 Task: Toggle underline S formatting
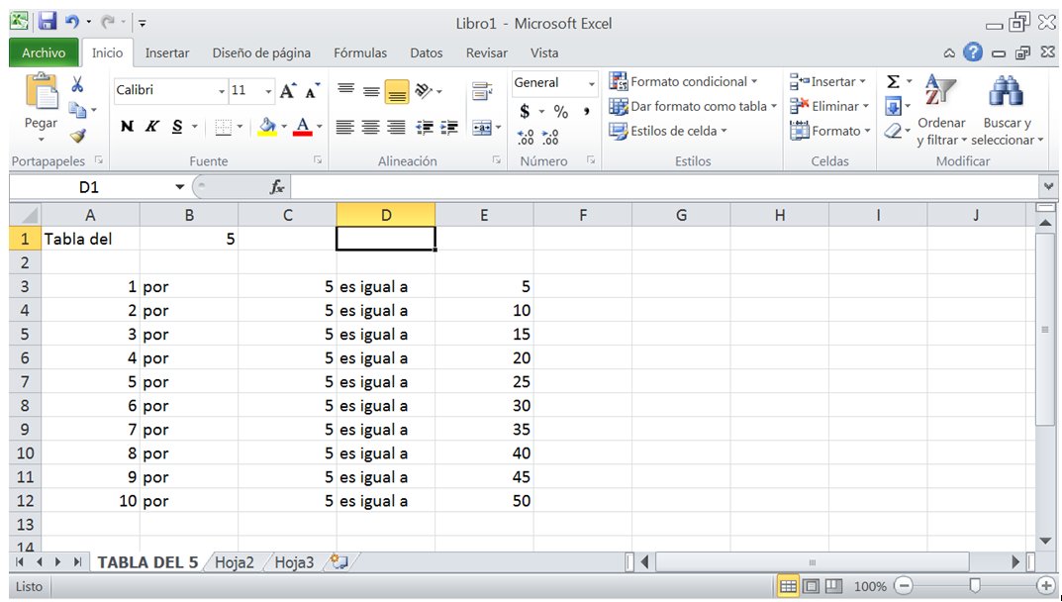(177, 127)
